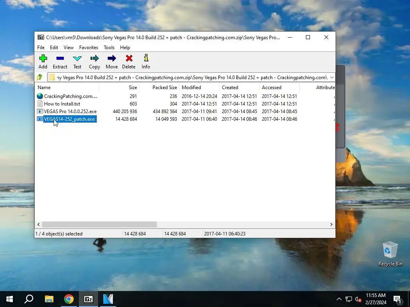This screenshot has height=307, width=410.
Task: Sort by the Name column header
Action: click(67, 88)
